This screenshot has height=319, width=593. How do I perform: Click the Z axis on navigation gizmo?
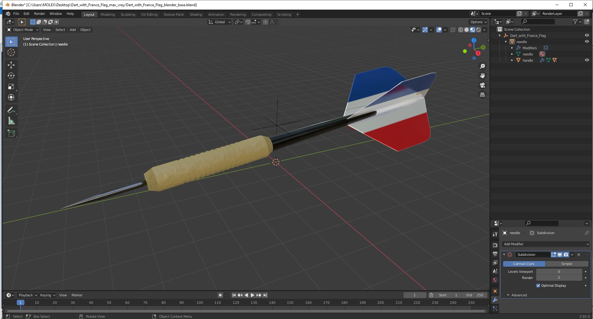[x=474, y=40]
